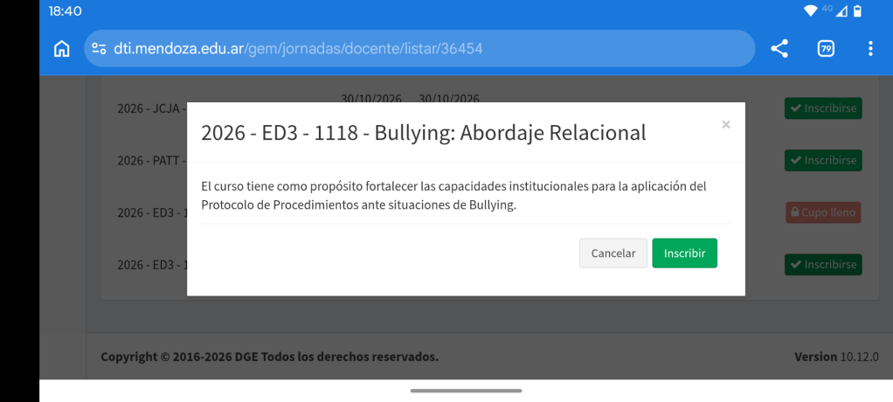Focus the dti.mendoza.edu.ar address bar

[419, 49]
